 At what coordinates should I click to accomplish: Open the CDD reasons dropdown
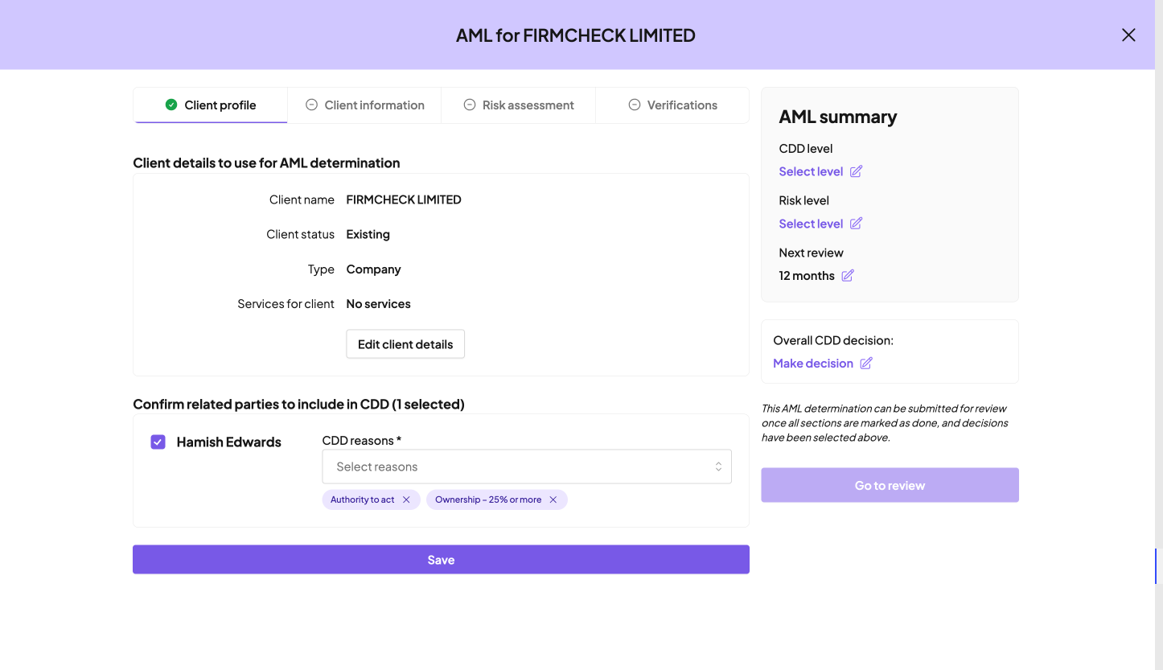coord(515,467)
